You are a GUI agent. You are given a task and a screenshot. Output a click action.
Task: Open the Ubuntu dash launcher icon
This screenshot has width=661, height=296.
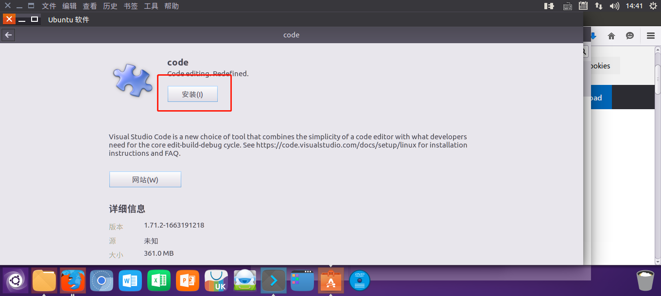[x=16, y=280]
